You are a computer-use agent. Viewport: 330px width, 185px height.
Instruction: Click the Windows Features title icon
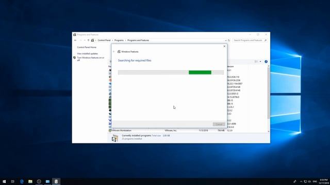click(119, 51)
